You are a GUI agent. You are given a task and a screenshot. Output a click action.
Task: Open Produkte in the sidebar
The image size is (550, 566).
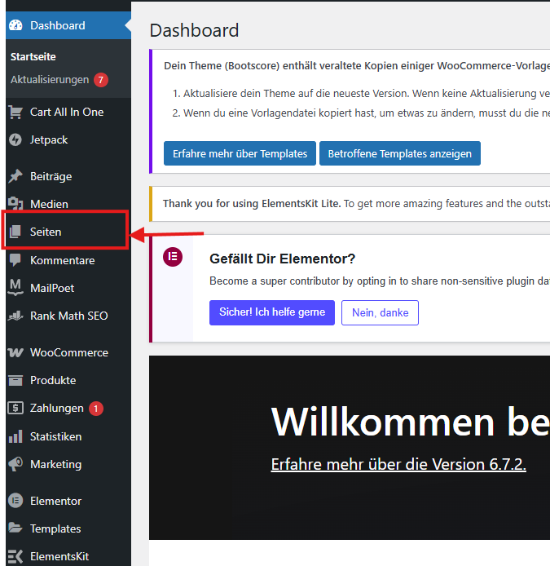click(x=53, y=381)
